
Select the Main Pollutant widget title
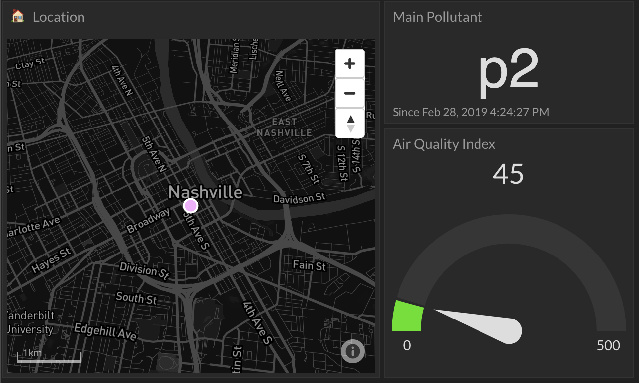click(x=437, y=16)
